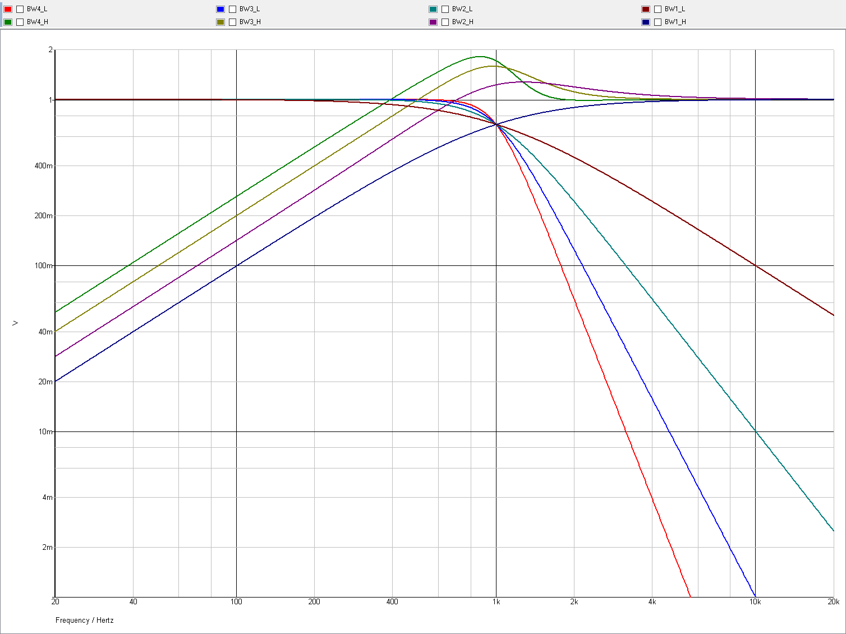Image resolution: width=846 pixels, height=634 pixels.
Task: Tick the BW1_L curve checkbox
Action: click(x=658, y=9)
